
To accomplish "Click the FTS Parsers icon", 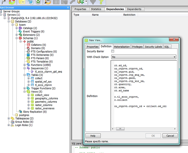I will tap(28, 58).
